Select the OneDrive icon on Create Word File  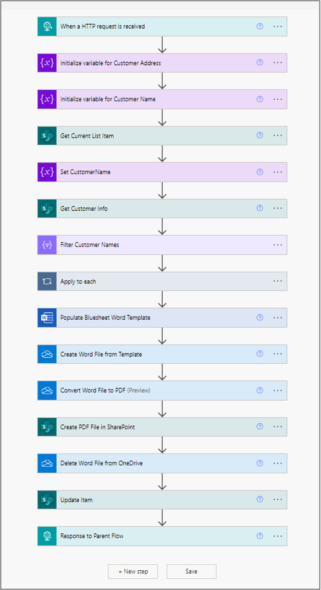coord(47,354)
